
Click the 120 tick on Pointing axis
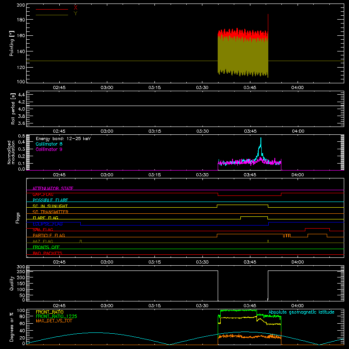21,68
